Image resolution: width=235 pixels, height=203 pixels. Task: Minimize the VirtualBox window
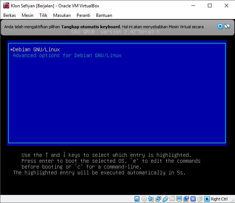pyautogui.click(x=193, y=6)
